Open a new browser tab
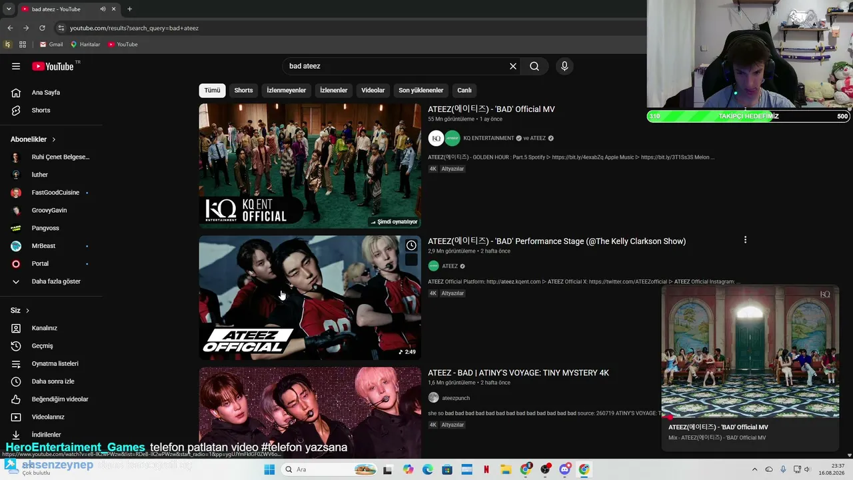 [x=129, y=9]
